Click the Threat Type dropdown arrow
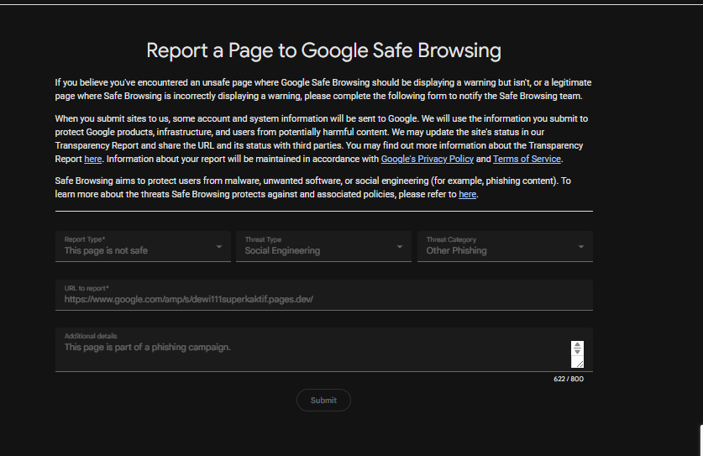 point(400,247)
